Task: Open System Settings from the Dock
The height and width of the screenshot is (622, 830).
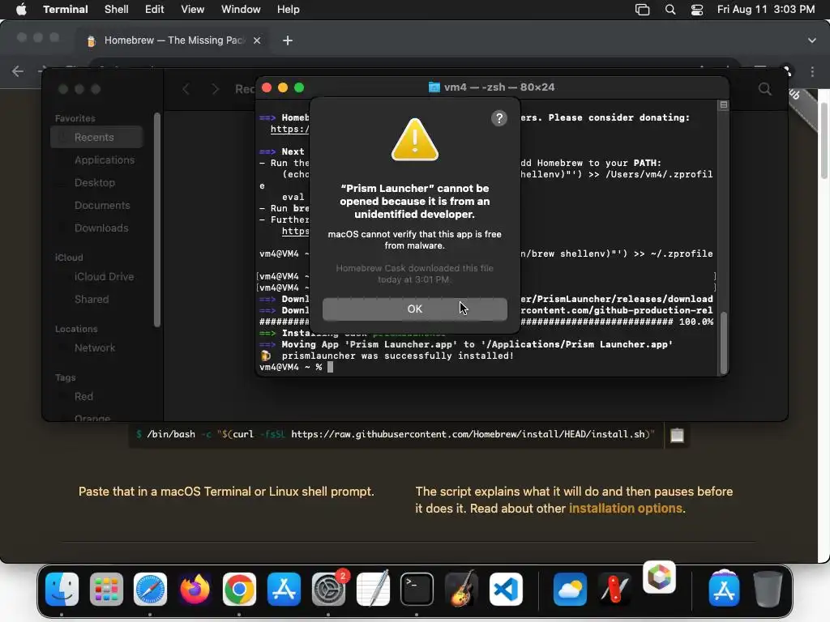Action: coord(328,590)
